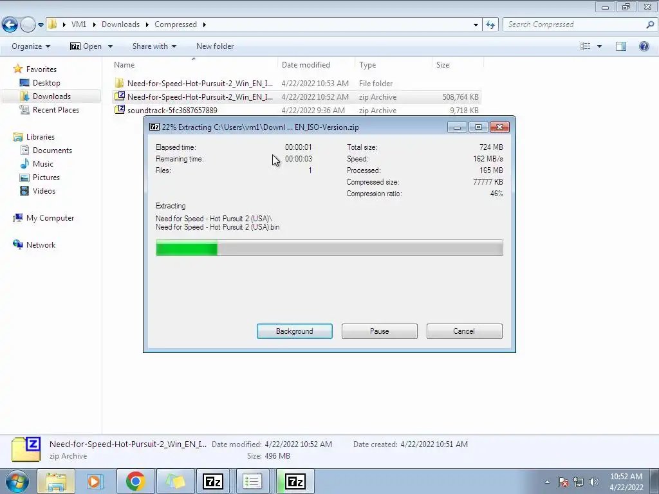Screen dimensions: 659x494
Task: Click the large zip thumbnail in details pane
Action: click(x=26, y=449)
